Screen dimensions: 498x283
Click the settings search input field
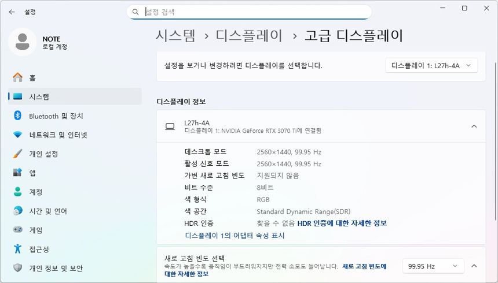(x=249, y=12)
